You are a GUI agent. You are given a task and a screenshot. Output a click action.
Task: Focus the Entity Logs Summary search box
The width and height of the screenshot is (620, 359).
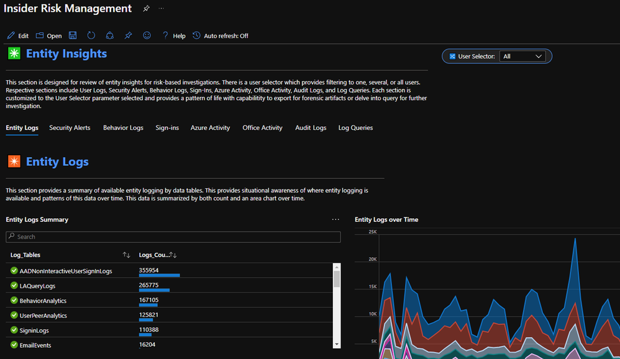pyautogui.click(x=173, y=237)
